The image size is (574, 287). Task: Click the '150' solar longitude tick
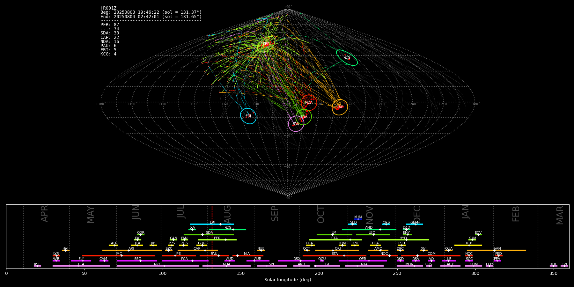pyautogui.click(x=241, y=274)
